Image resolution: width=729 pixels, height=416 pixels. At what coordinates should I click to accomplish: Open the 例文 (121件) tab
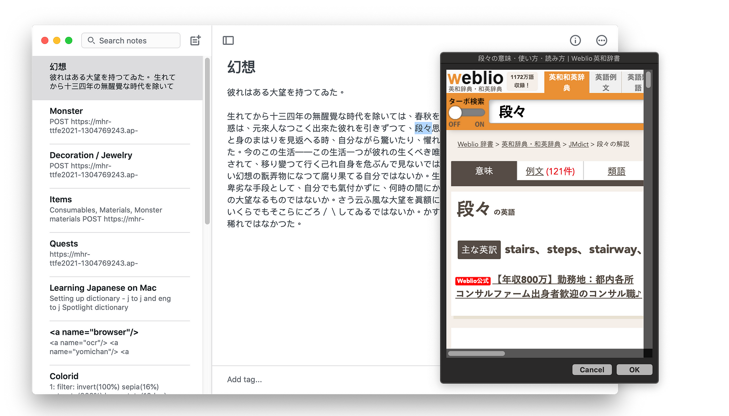550,171
